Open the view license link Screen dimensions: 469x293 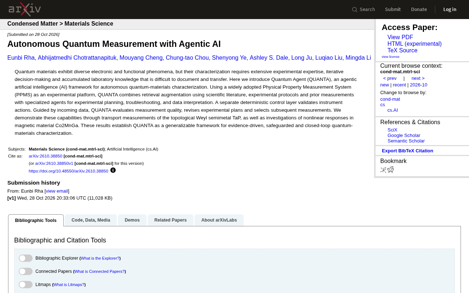[x=391, y=57]
